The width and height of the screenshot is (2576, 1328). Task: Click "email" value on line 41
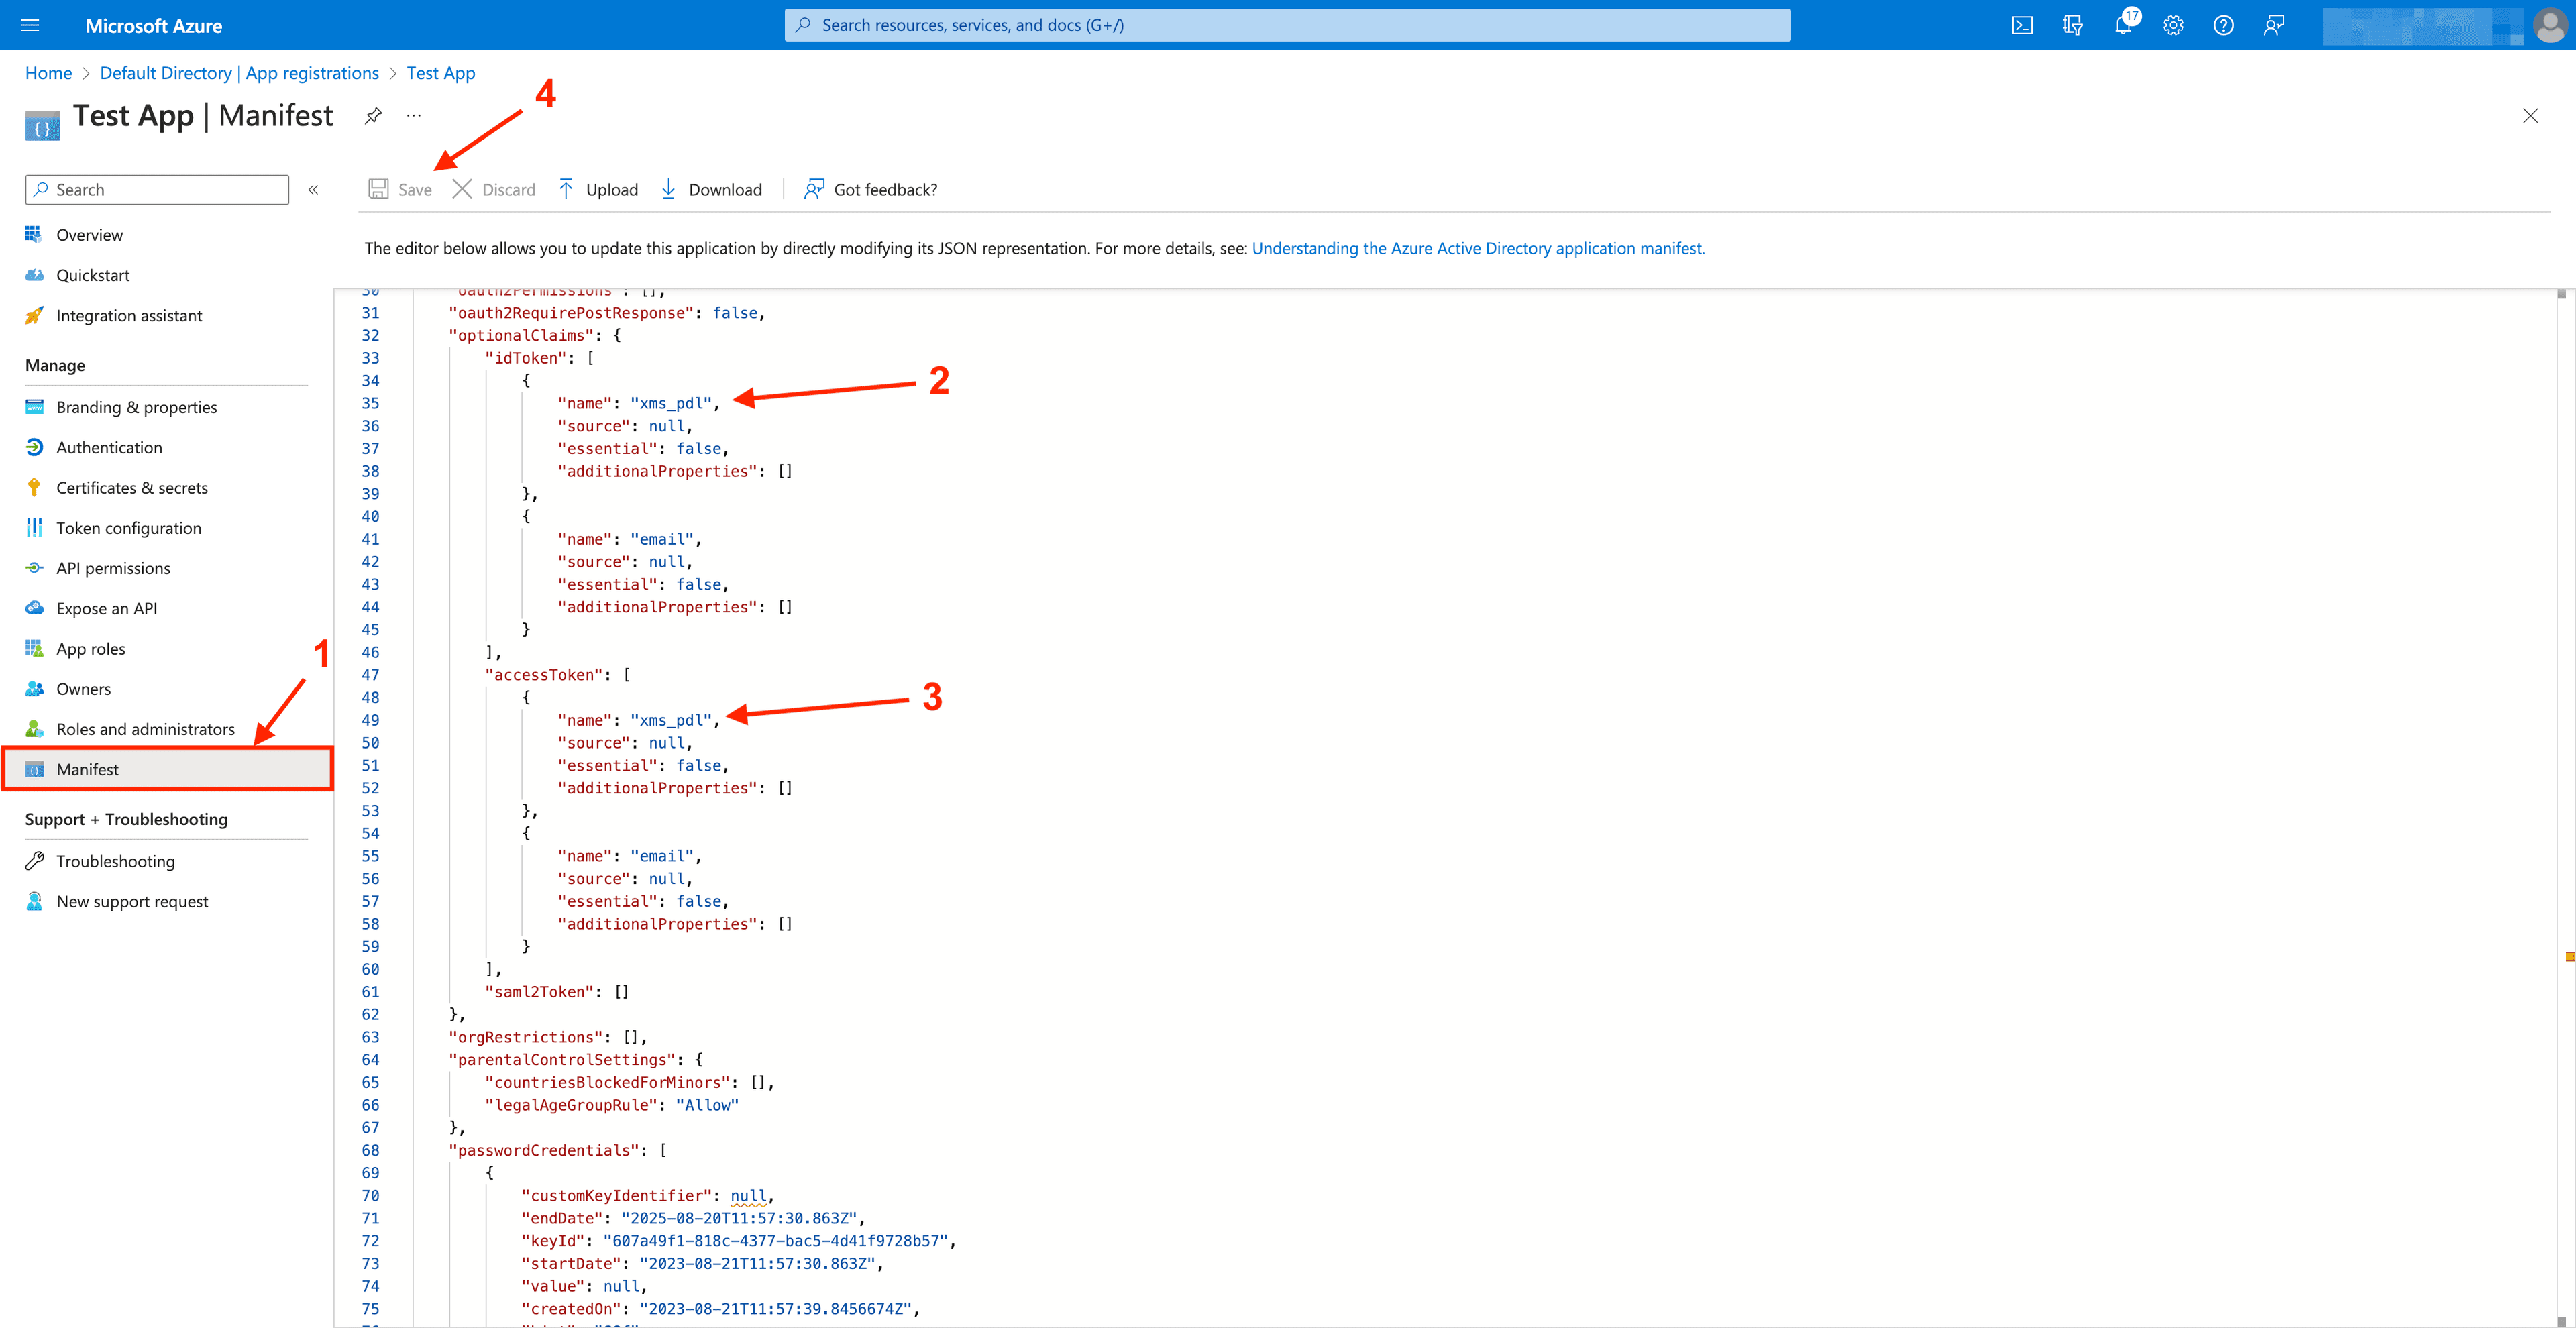tap(662, 539)
